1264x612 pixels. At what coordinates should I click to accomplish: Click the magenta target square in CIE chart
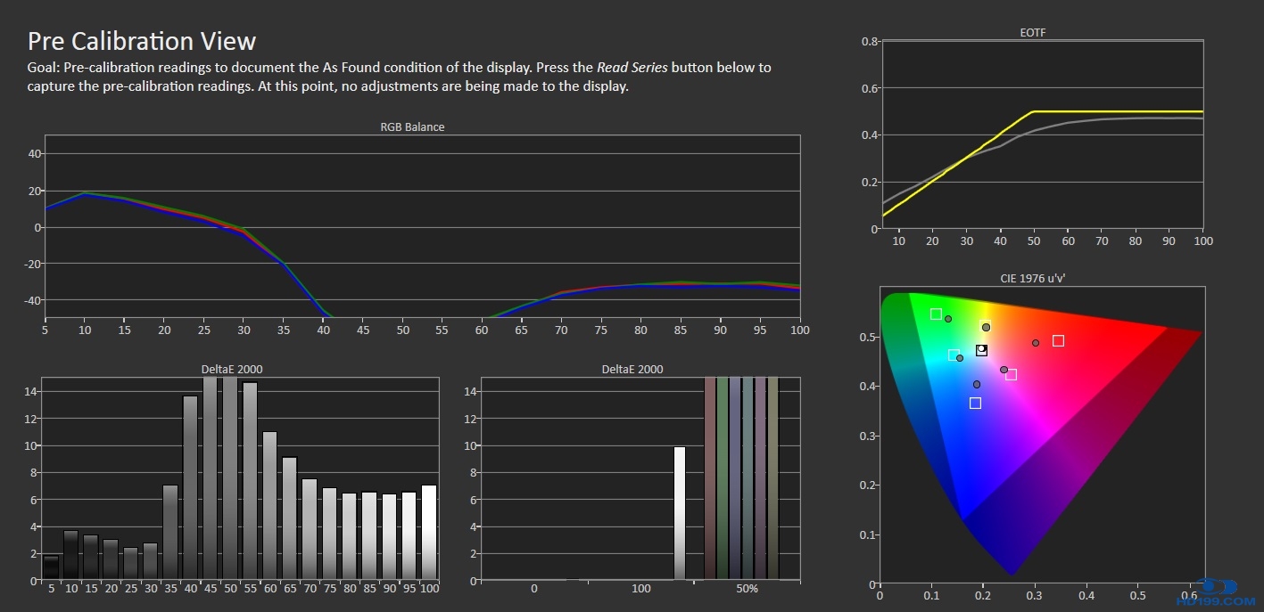tap(1011, 375)
